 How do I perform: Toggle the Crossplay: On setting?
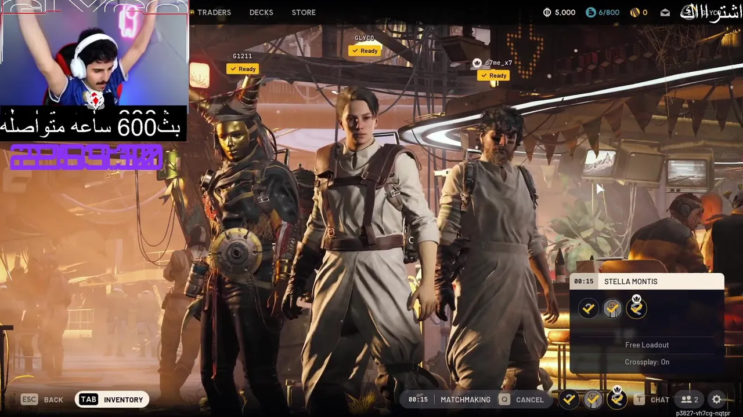[x=647, y=362]
